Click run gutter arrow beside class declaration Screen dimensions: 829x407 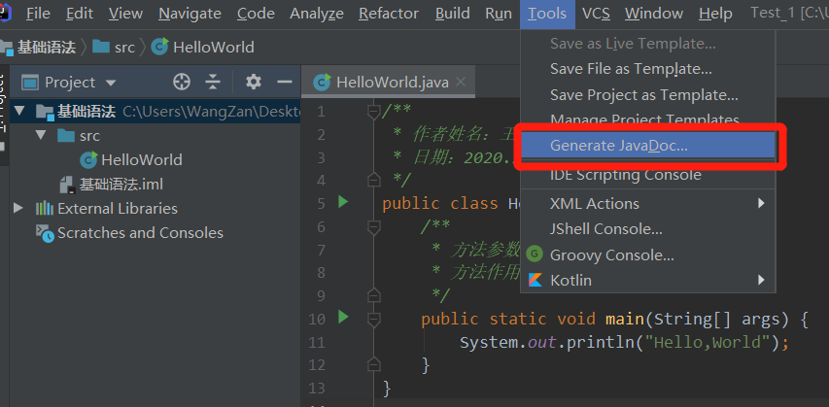pyautogui.click(x=342, y=202)
